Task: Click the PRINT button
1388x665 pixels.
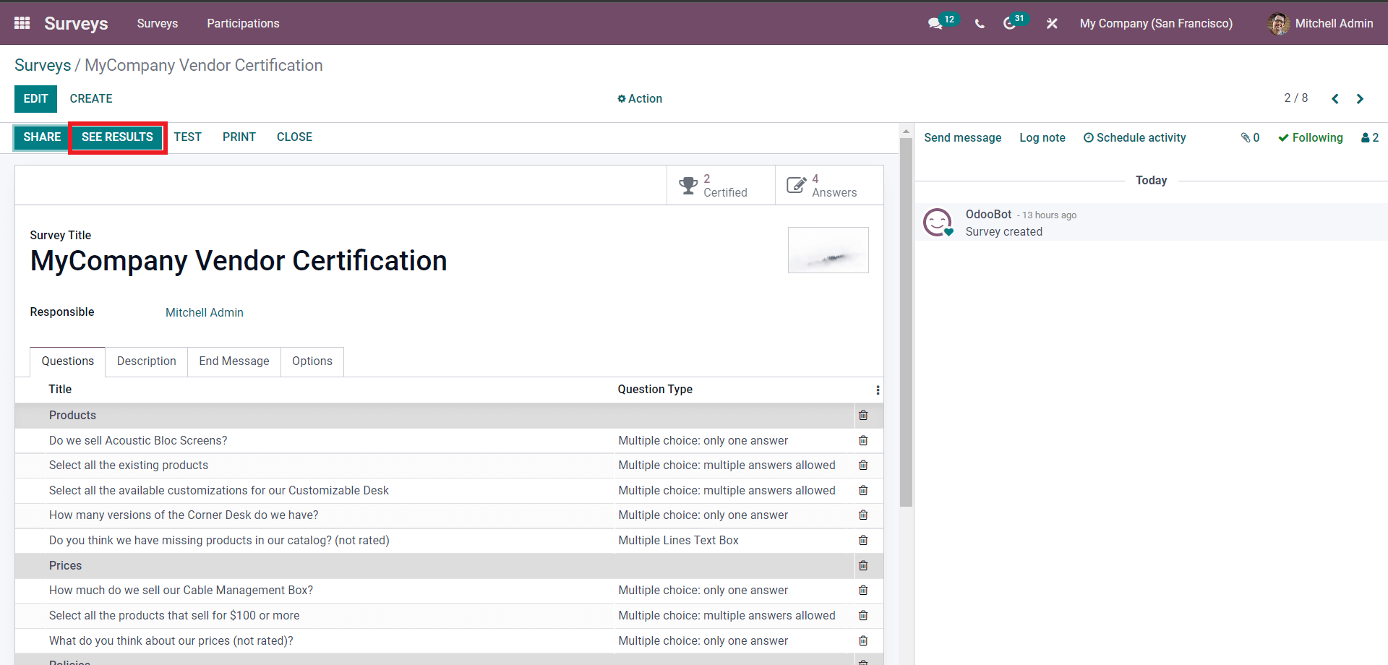Action: tap(239, 137)
